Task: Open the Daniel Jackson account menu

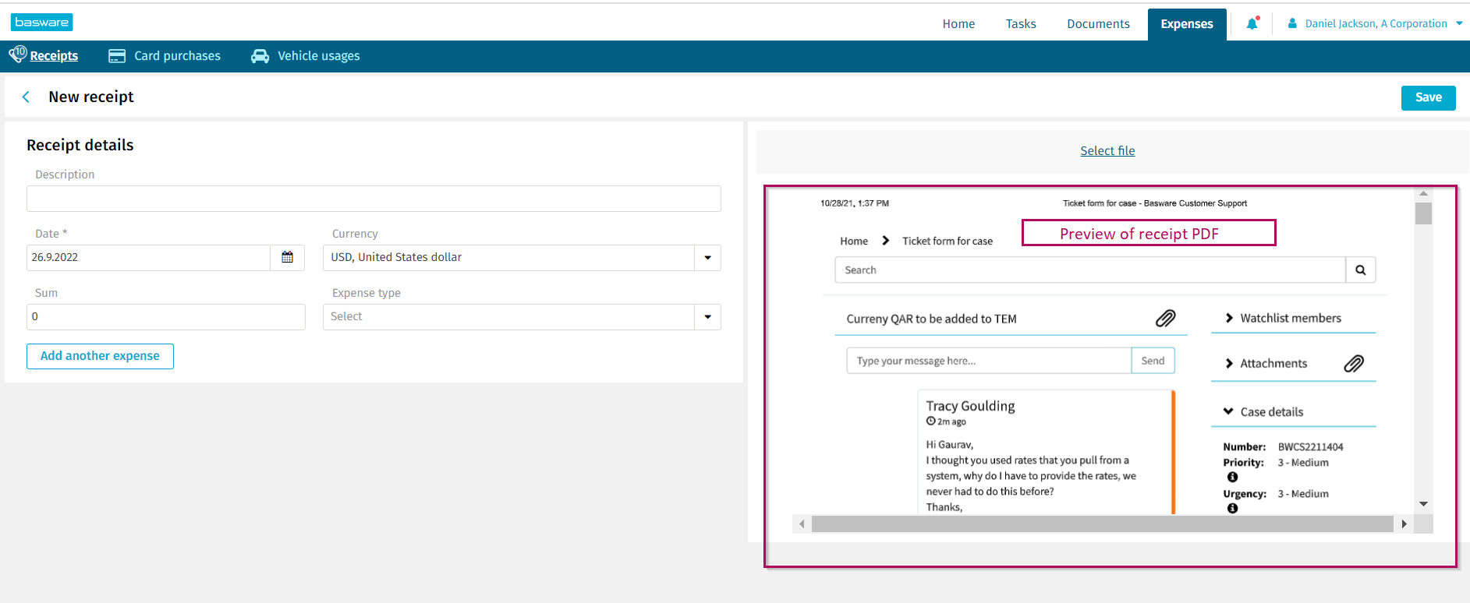Action: point(1376,23)
